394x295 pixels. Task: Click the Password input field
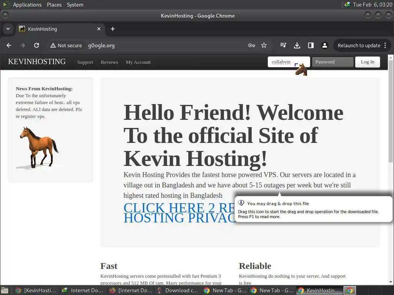(332, 62)
